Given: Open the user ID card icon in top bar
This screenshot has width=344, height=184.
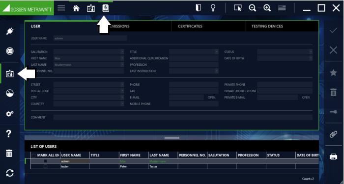Looking at the screenshot, I should pos(91,8).
